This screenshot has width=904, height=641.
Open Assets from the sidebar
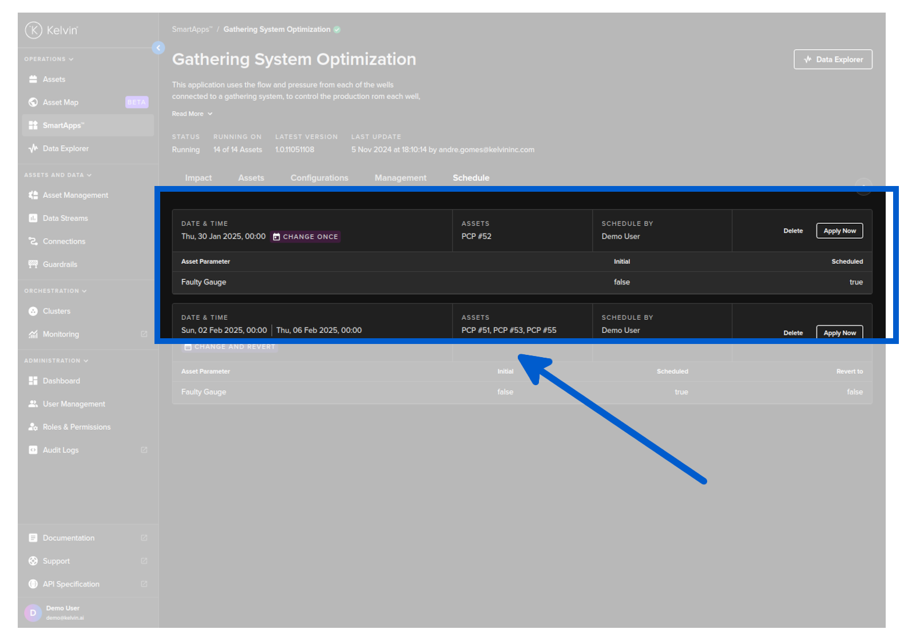pos(54,80)
